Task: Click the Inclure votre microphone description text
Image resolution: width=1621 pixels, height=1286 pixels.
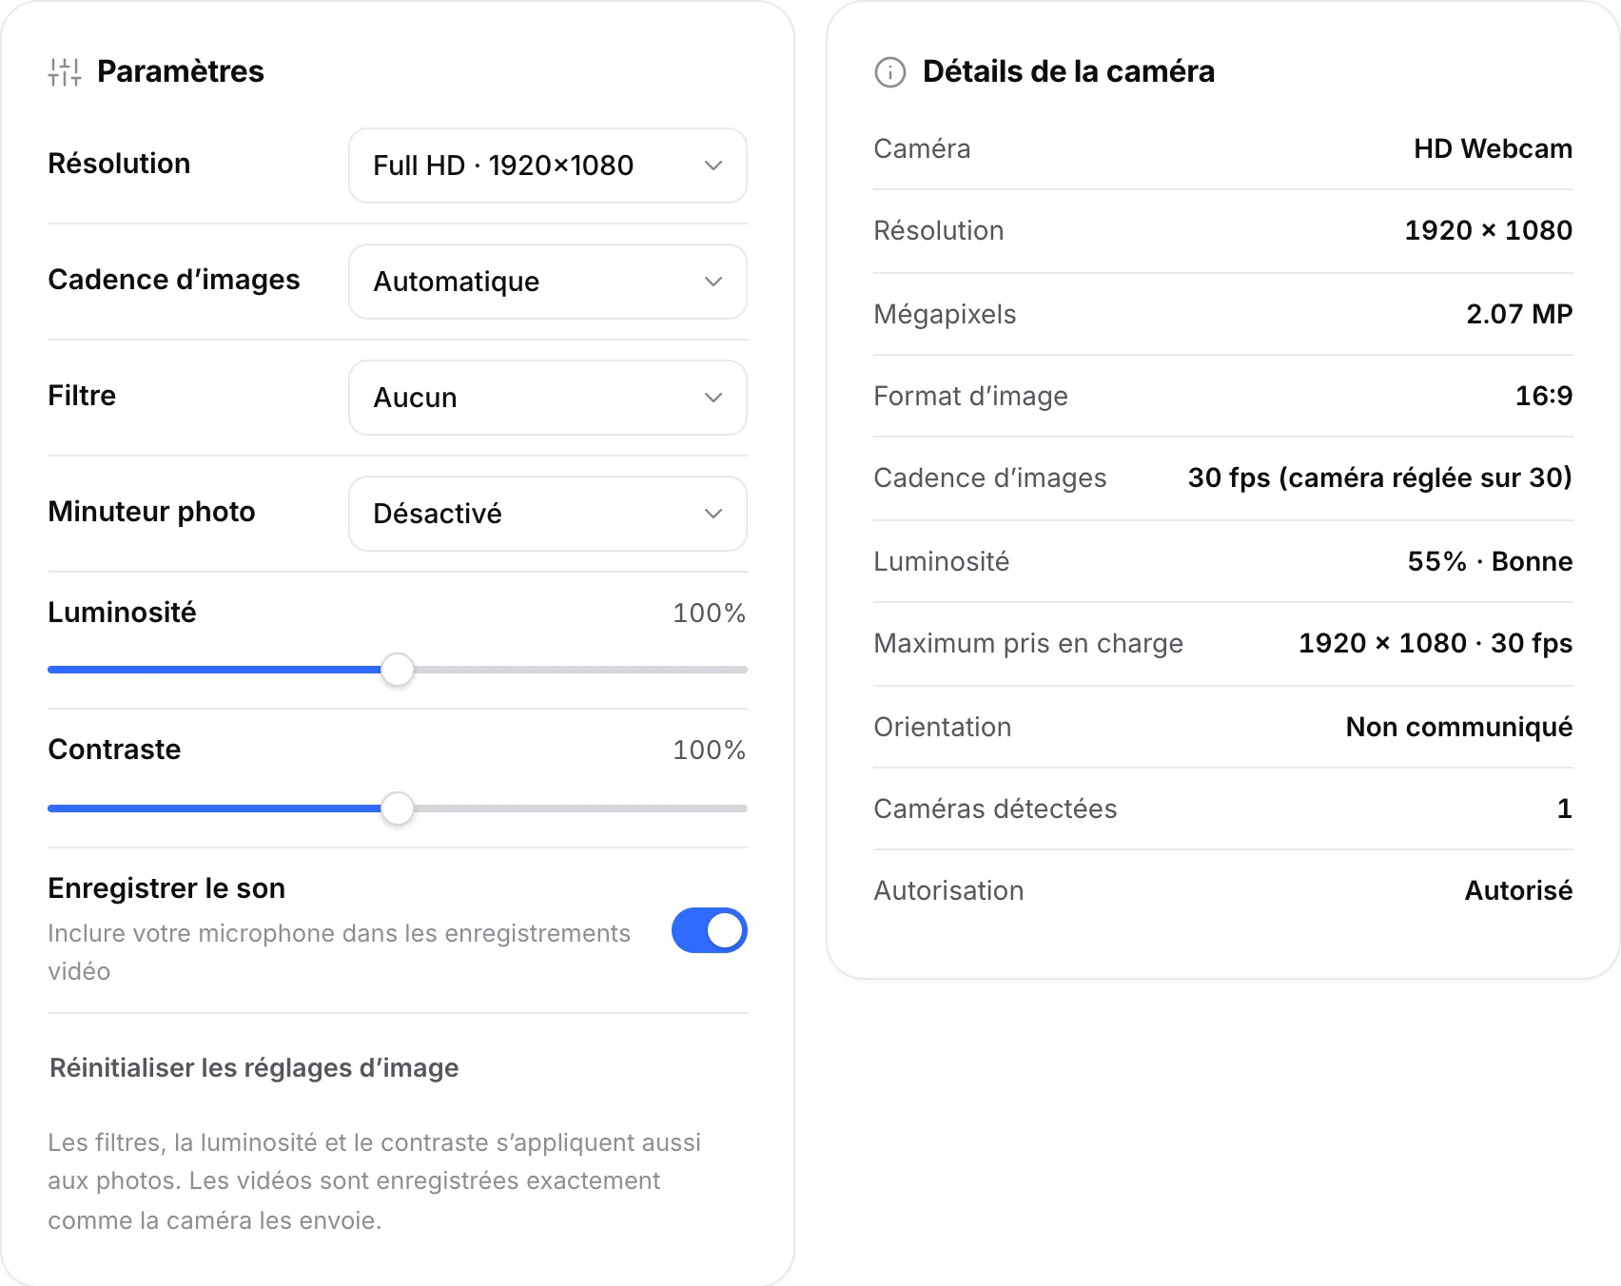Action: (x=340, y=952)
